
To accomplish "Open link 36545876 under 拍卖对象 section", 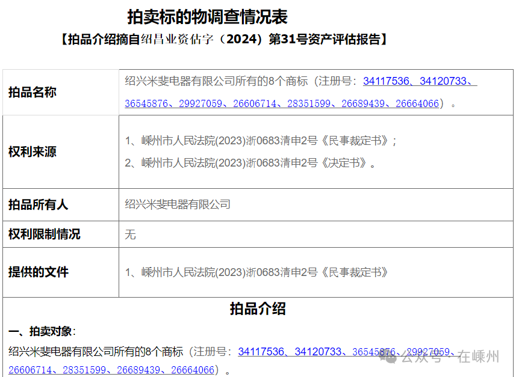I will (374, 352).
